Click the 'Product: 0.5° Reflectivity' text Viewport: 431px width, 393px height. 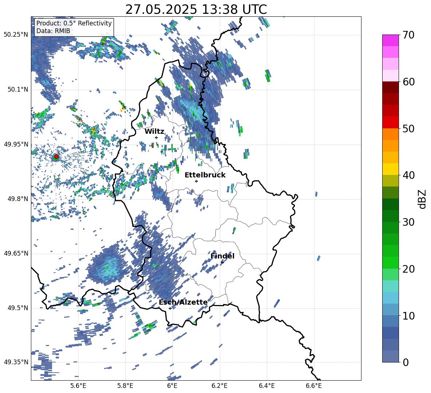(74, 23)
